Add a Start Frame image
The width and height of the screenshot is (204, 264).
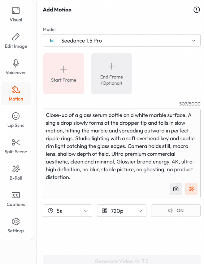(63, 74)
